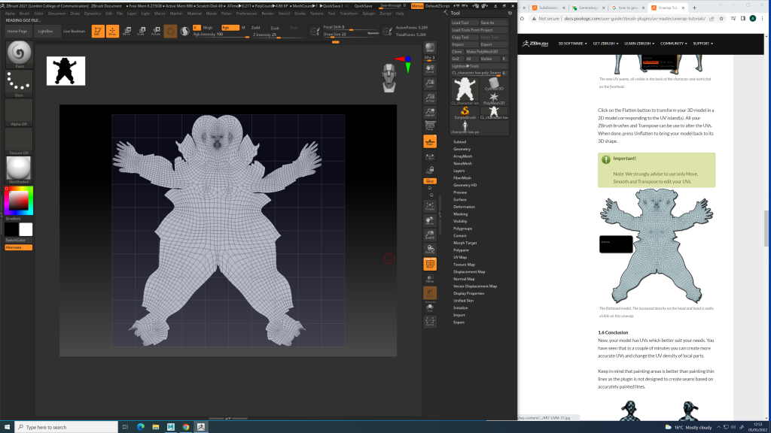Click the QuickSave button
Viewport: 771px width, 433px height.
click(x=363, y=6)
